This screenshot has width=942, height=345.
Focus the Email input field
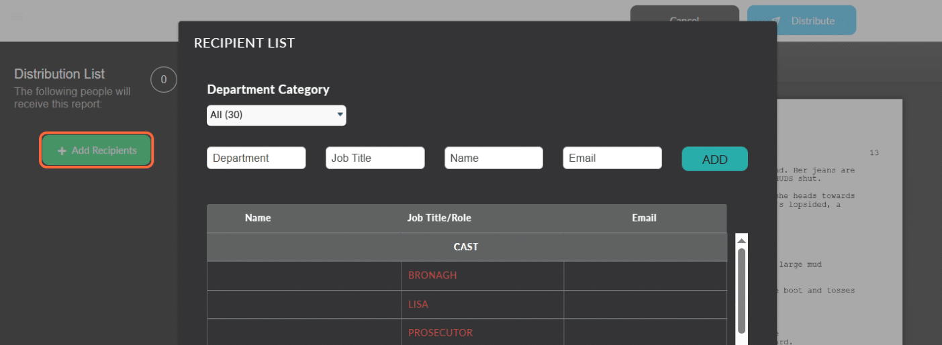612,158
